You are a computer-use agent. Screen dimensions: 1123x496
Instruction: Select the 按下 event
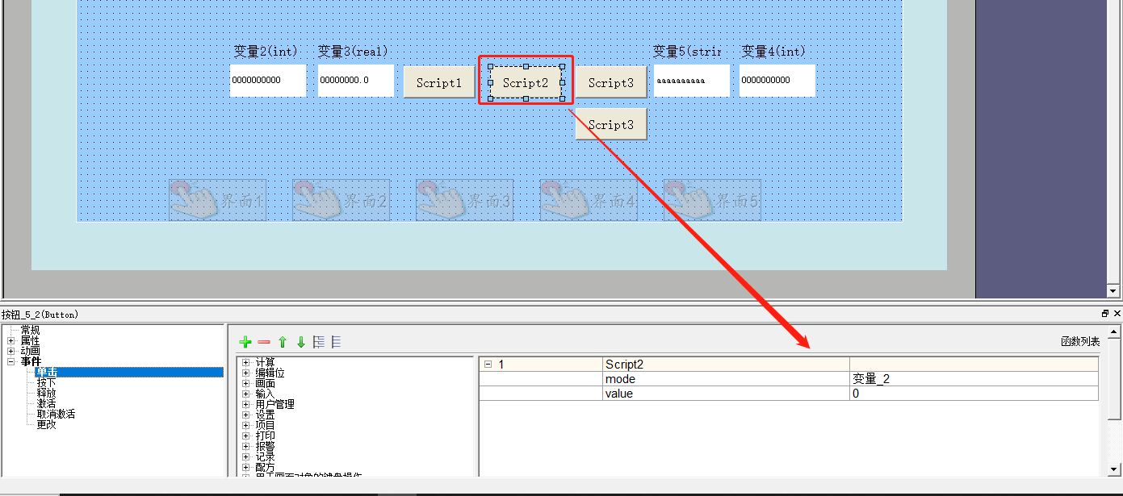47,382
